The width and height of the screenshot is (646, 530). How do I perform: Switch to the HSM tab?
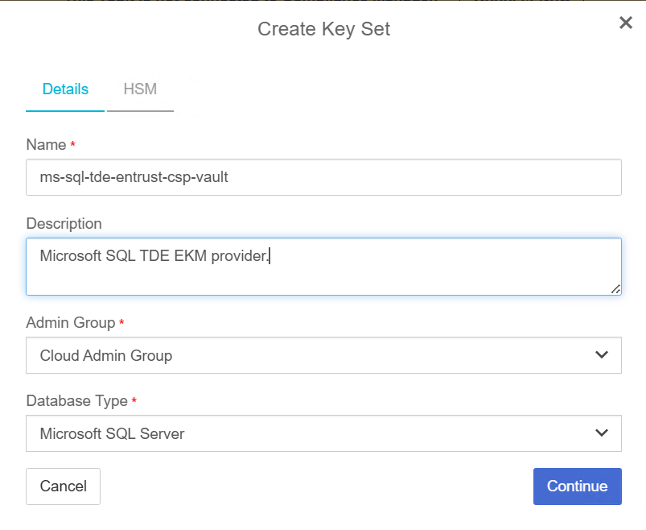(x=140, y=89)
